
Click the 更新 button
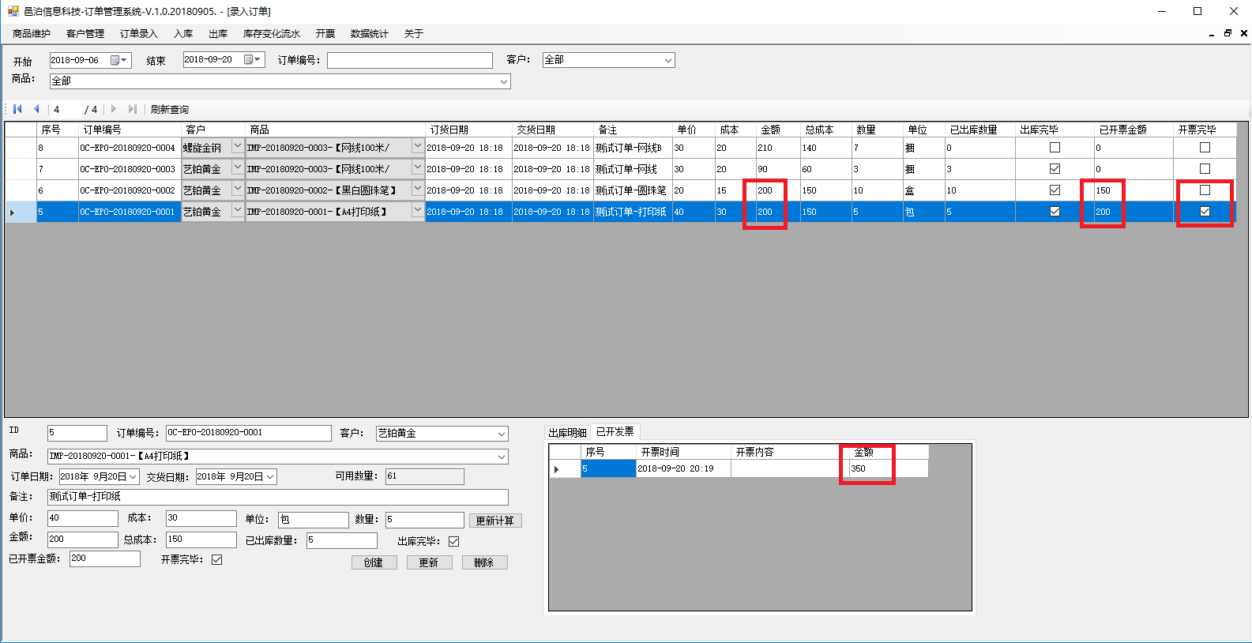click(429, 562)
